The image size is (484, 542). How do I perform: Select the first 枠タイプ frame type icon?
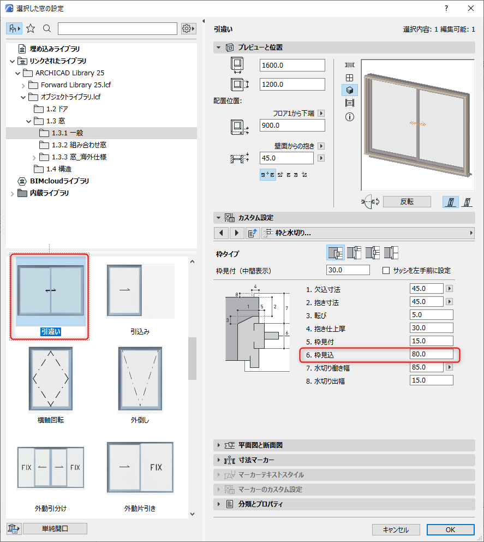(336, 253)
